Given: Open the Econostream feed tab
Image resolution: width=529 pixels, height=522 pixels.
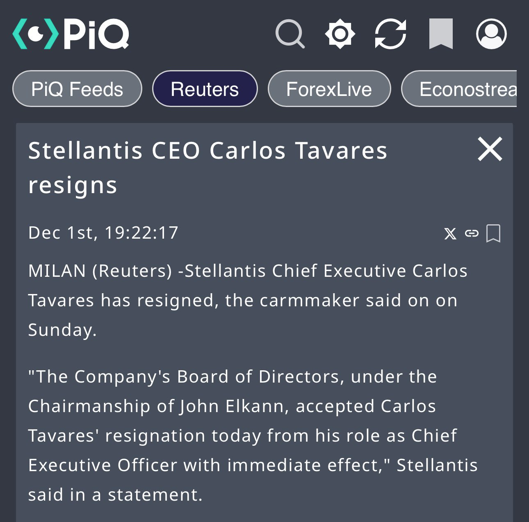Looking at the screenshot, I should coord(459,89).
